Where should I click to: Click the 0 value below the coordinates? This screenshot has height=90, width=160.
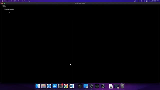coord(9,13)
